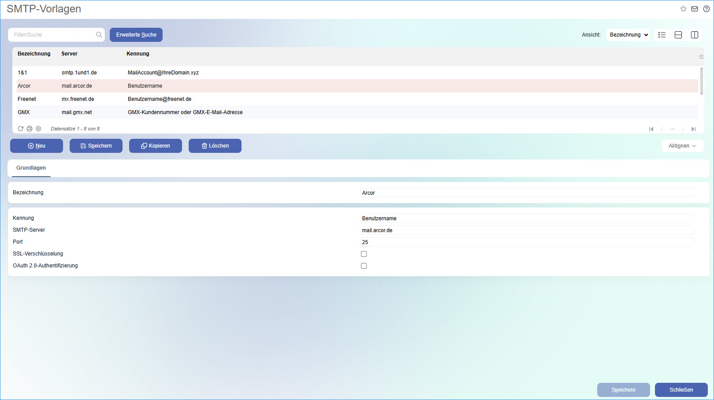Screen dimensions: 714x400
Task: Refresh the records list
Action: (20, 129)
